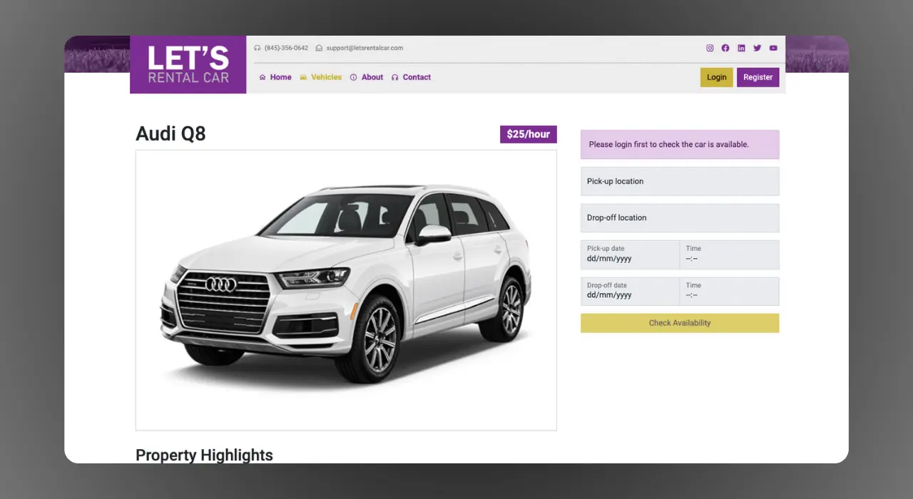913x499 pixels.
Task: Open the Vehicles menu item
Action: (x=326, y=77)
